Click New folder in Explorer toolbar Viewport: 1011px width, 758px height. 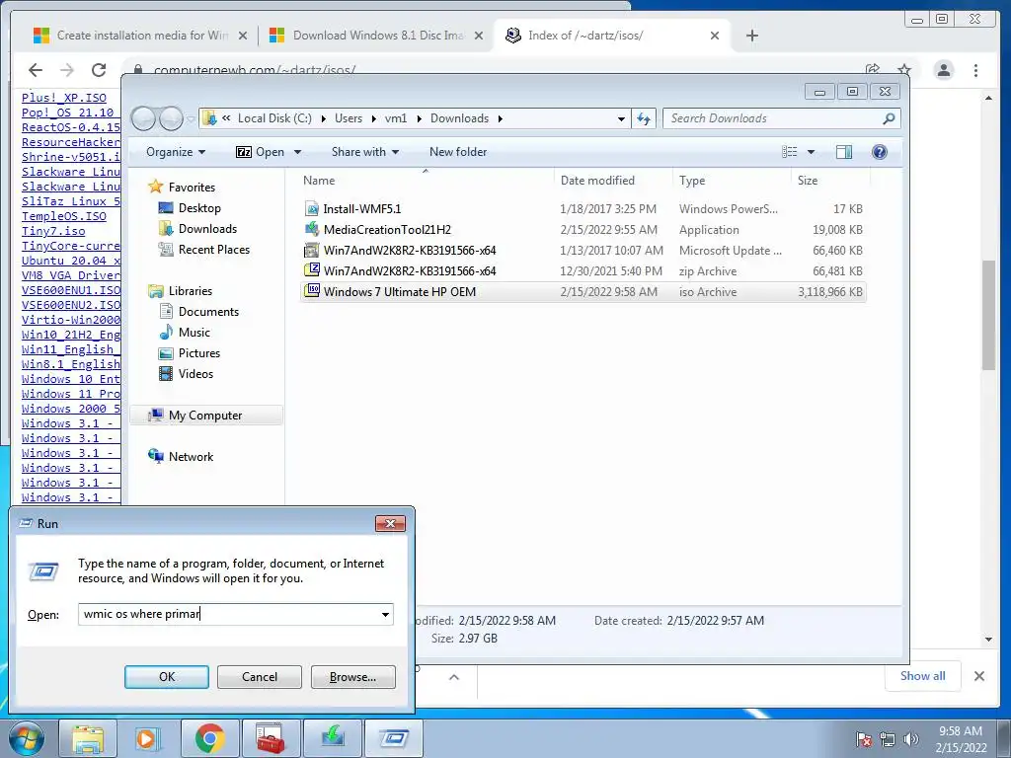coord(458,152)
